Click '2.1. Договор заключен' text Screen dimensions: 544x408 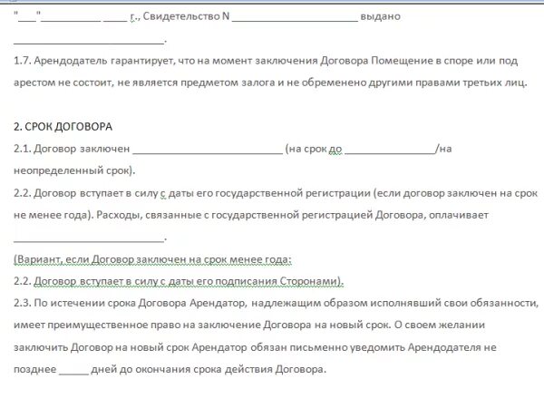[x=72, y=149]
